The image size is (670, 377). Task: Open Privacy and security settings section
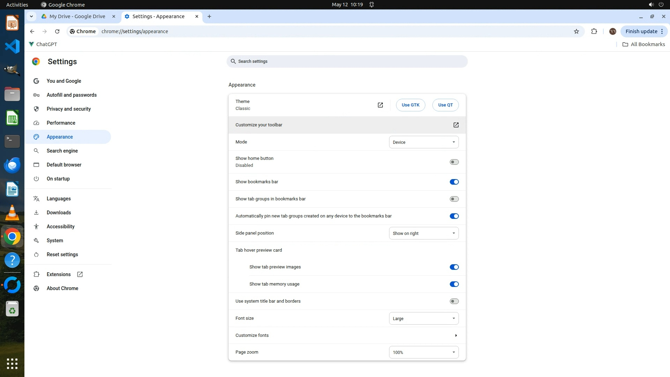[69, 109]
